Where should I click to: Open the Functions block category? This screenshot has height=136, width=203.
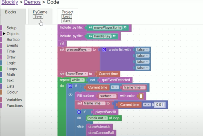14,106
